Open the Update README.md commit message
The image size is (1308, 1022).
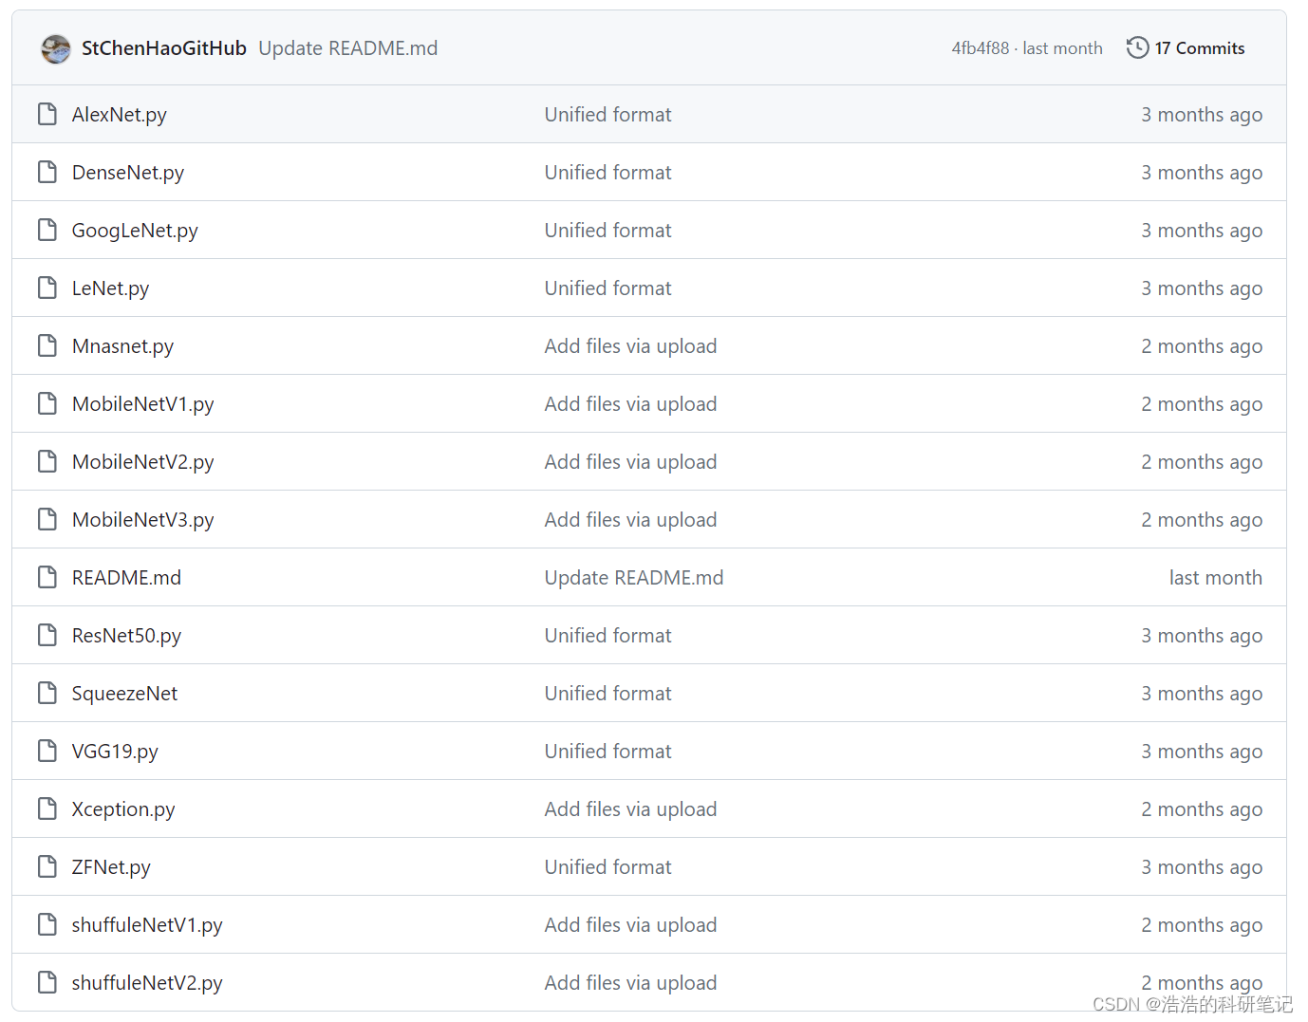click(x=347, y=47)
